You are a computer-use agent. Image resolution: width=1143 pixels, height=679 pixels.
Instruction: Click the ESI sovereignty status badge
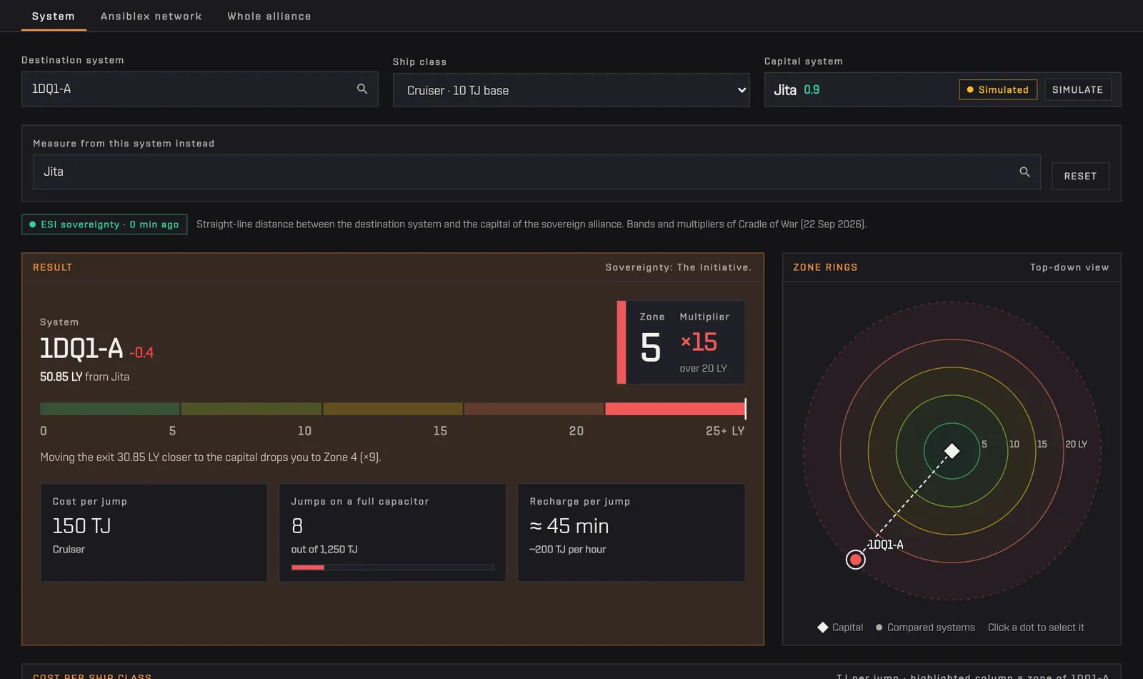tap(104, 224)
